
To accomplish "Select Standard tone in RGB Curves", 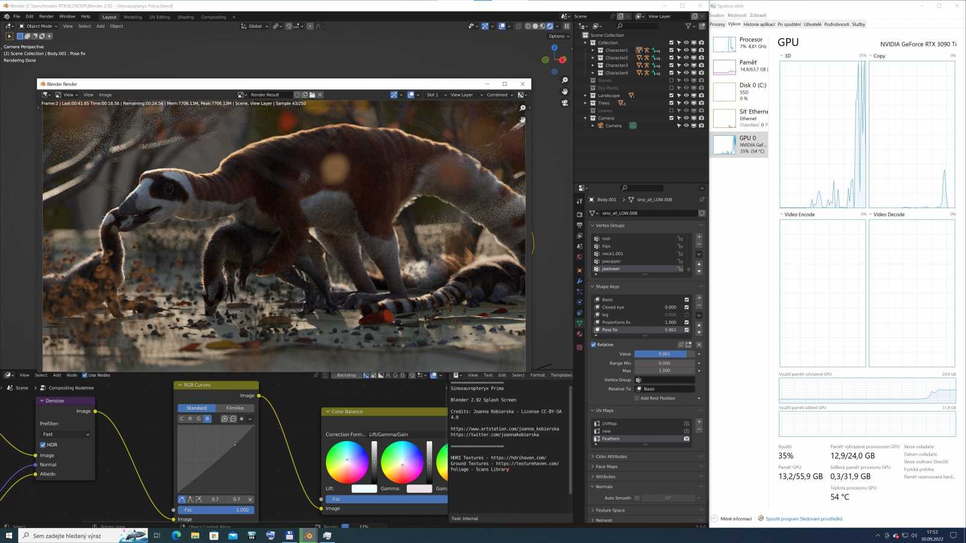I will pos(197,408).
